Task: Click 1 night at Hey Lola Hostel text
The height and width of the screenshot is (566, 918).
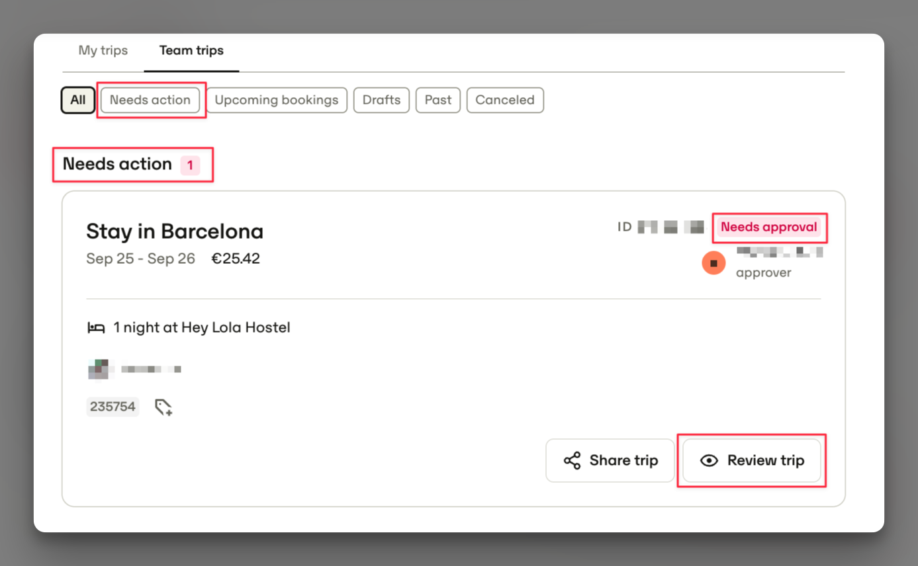Action: [x=202, y=327]
